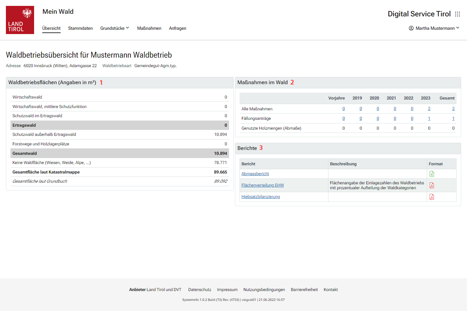Open the Barrierefreiheit footer link
The height and width of the screenshot is (311, 467).
coord(304,290)
